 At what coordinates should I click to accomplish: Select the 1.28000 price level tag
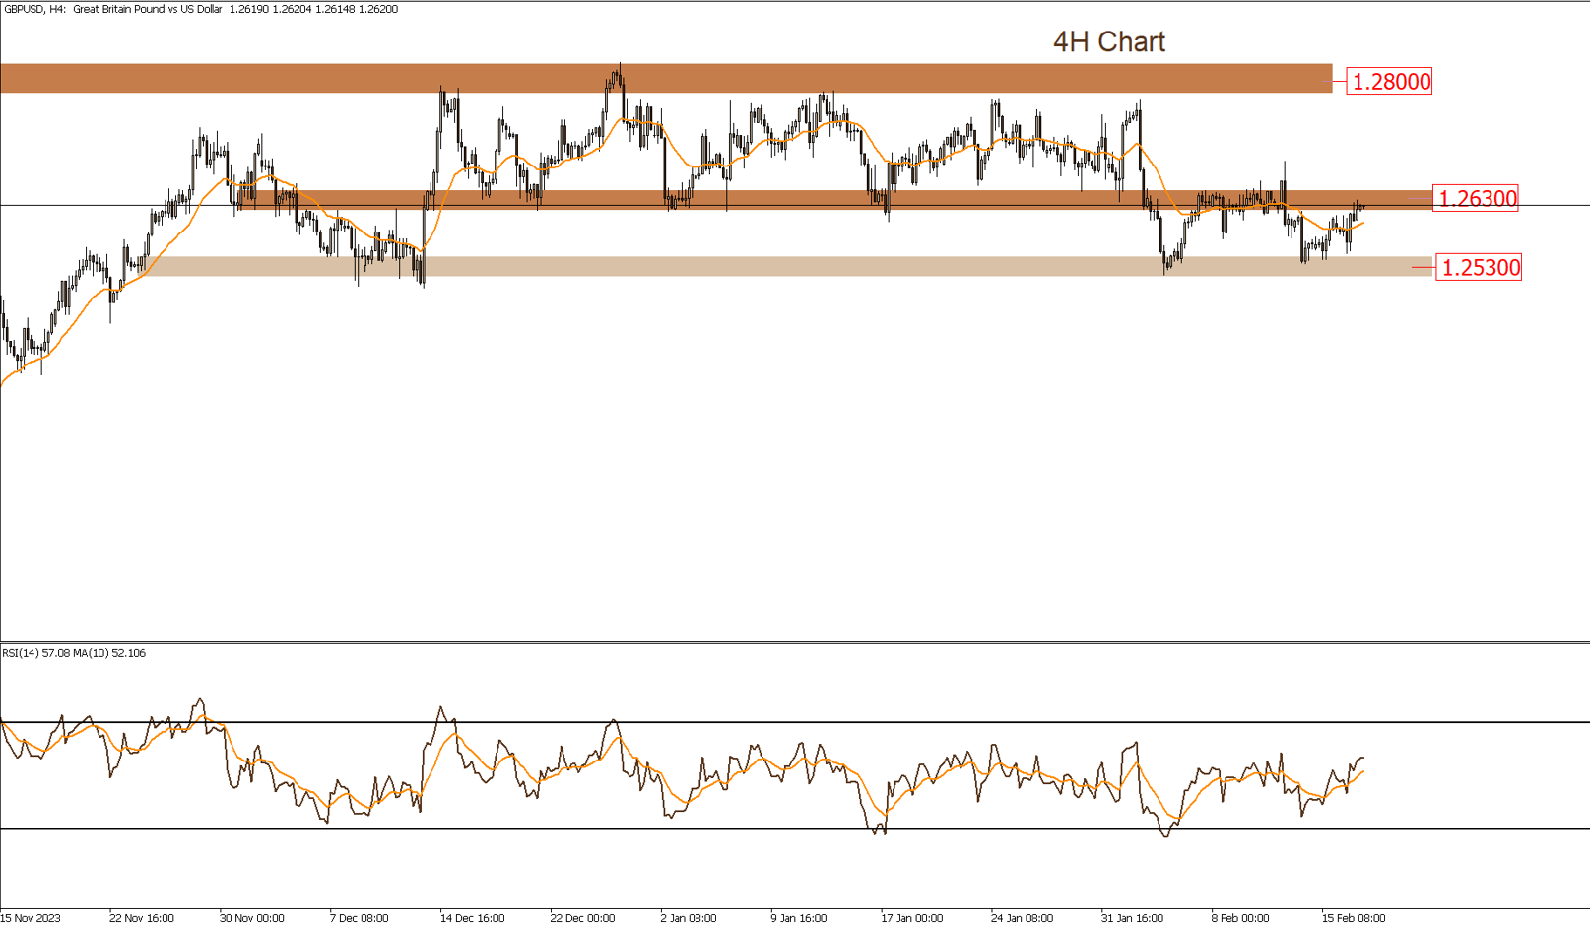(1387, 82)
